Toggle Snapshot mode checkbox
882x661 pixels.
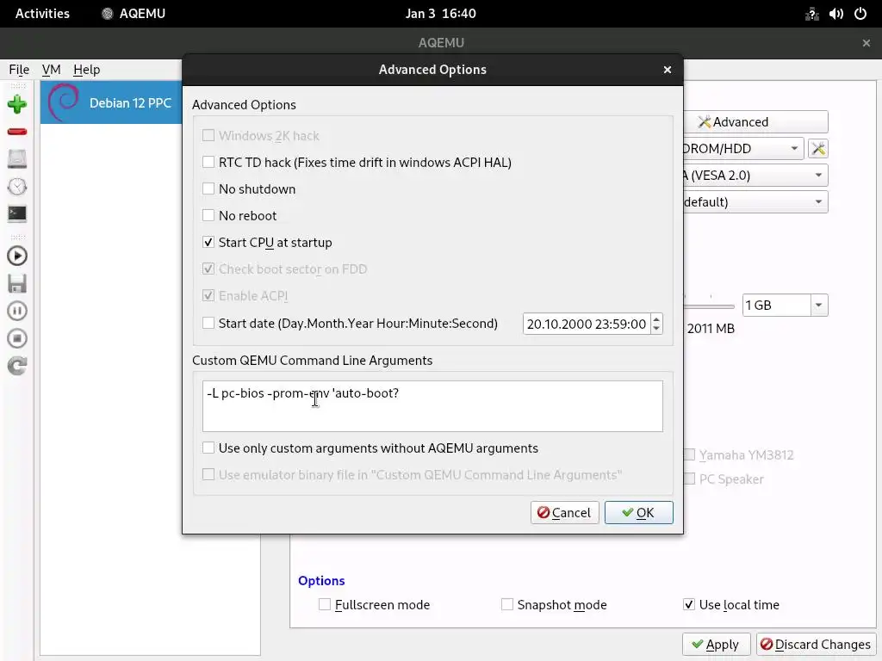tap(506, 605)
